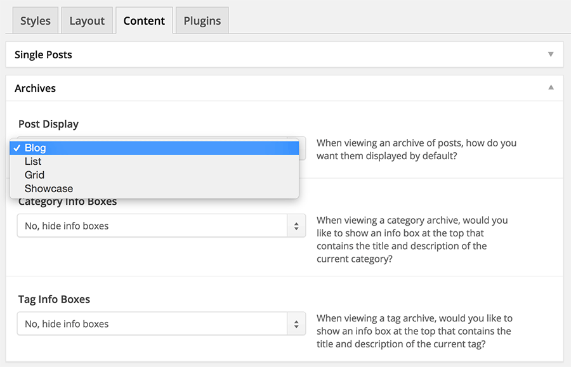571x367 pixels.
Task: Open the Category Info Boxes dropdown arrows
Action: pos(296,226)
